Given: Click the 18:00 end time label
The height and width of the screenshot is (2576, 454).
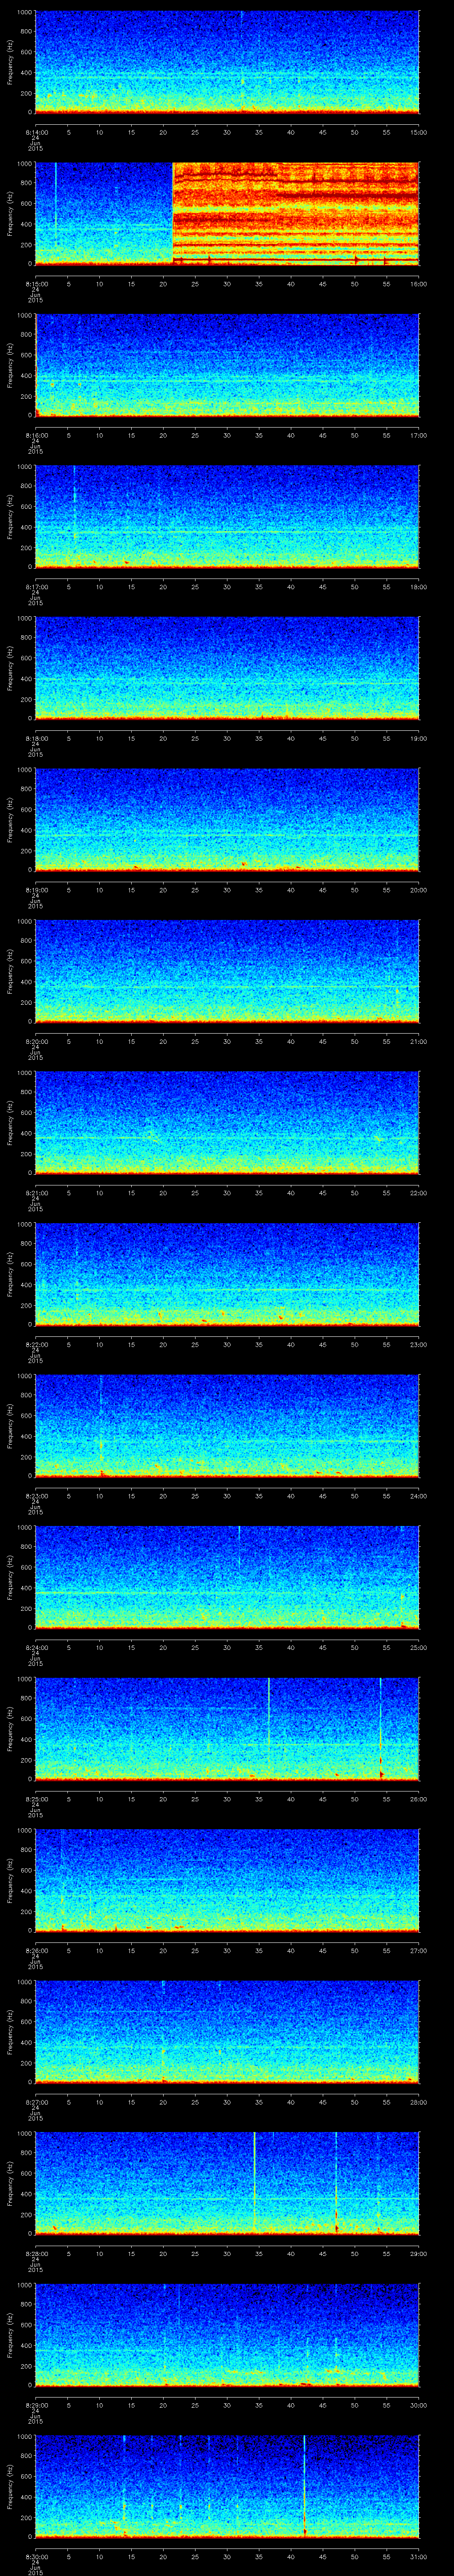Looking at the screenshot, I should tap(419, 587).
